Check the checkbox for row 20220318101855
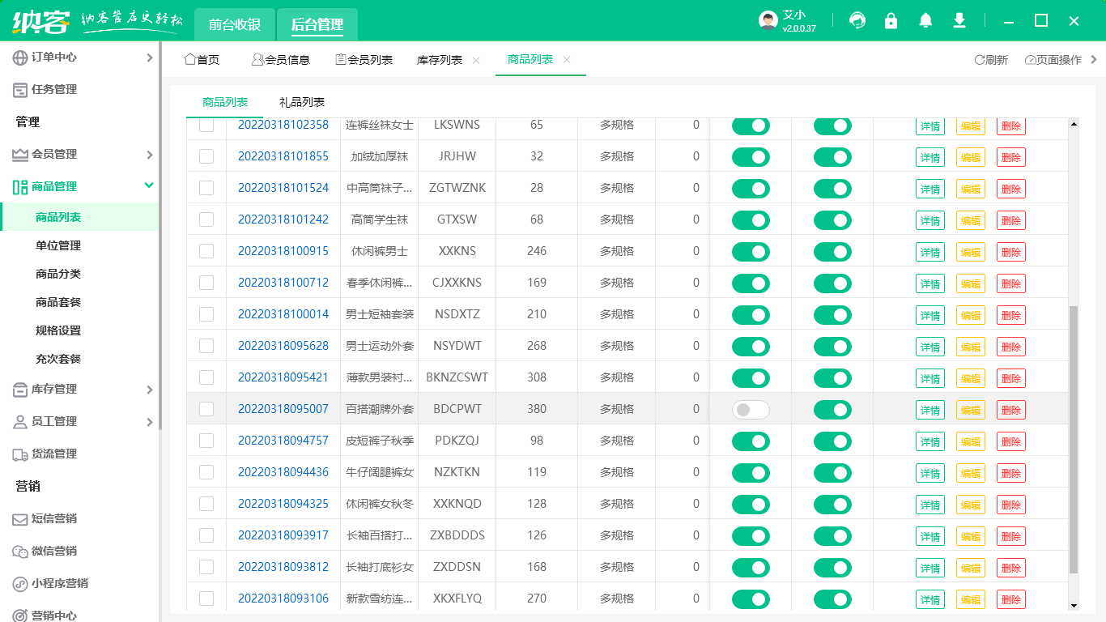 (x=206, y=156)
